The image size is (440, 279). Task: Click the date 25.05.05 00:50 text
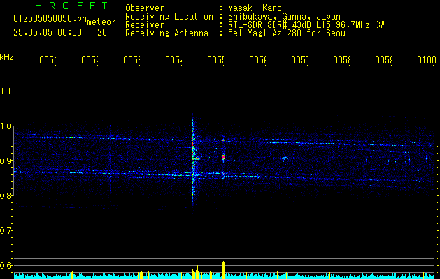48,33
